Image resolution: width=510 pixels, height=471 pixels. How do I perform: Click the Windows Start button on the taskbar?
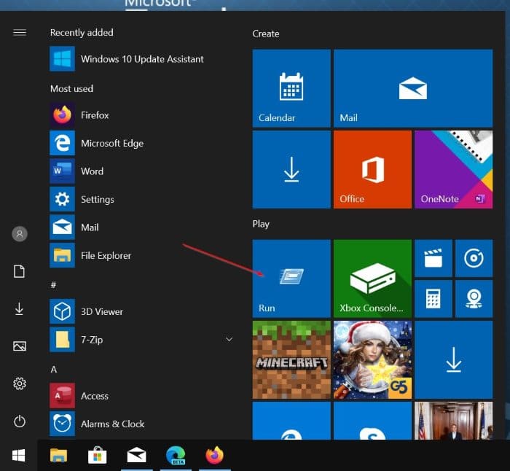pyautogui.click(x=18, y=456)
